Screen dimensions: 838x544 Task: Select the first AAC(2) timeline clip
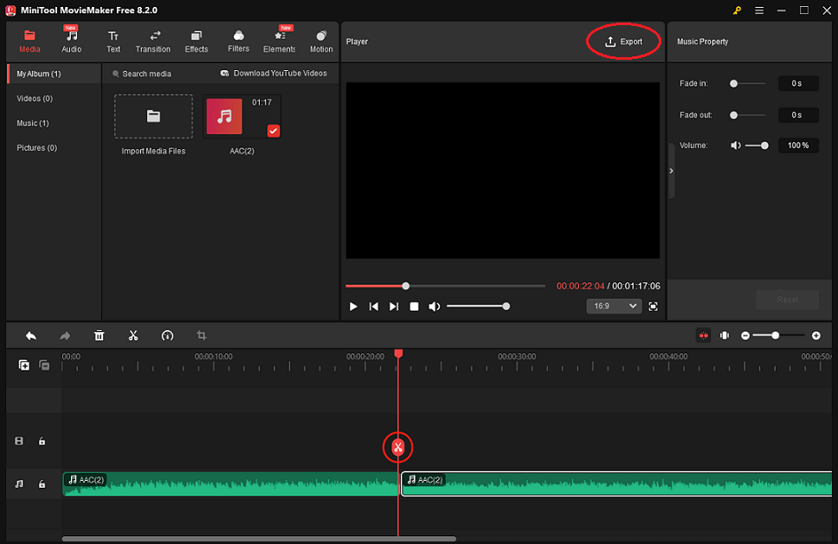coord(230,484)
